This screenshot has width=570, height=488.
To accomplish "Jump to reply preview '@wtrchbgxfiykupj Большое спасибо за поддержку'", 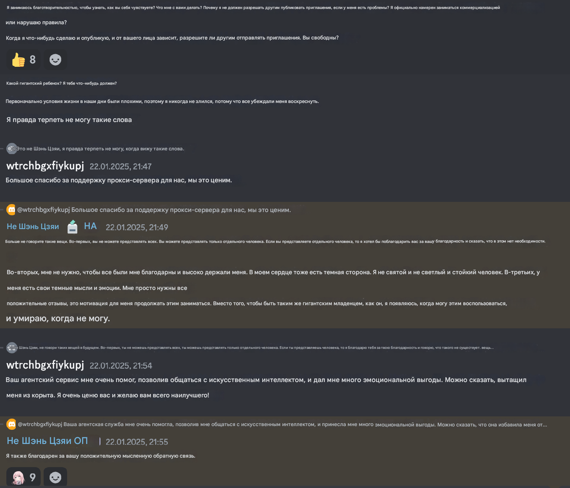I will point(154,210).
